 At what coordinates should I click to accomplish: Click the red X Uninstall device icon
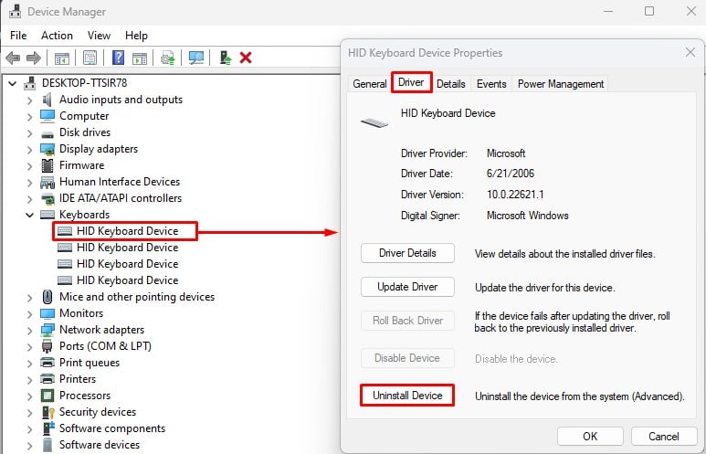246,58
